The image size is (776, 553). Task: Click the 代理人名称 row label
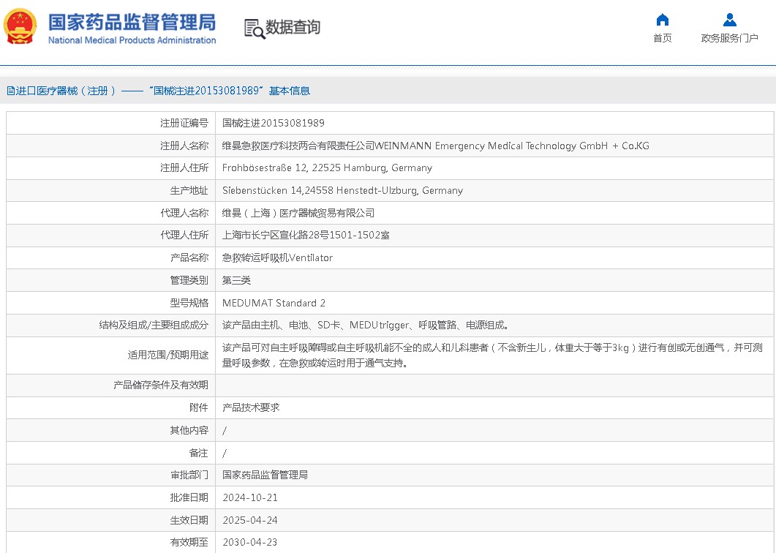tap(184, 213)
